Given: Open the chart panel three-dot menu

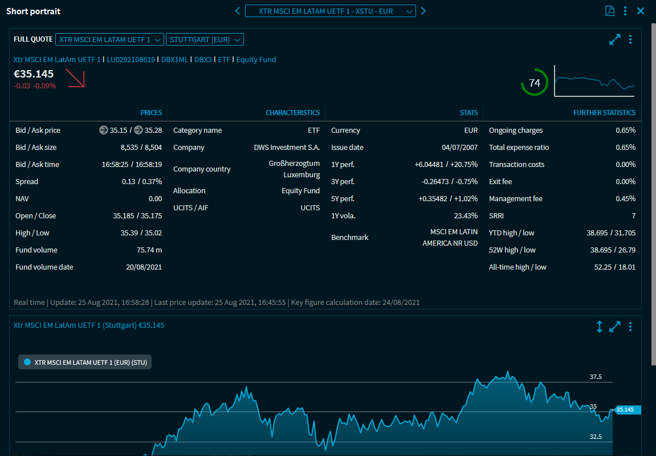Looking at the screenshot, I should tap(630, 327).
